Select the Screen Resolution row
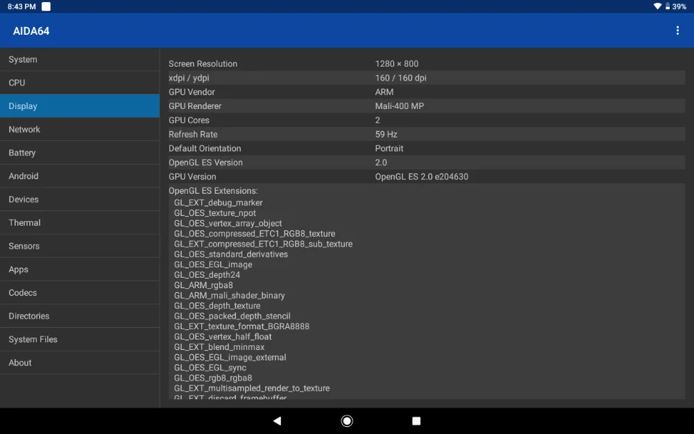Image resolution: width=694 pixels, height=434 pixels. (x=427, y=64)
